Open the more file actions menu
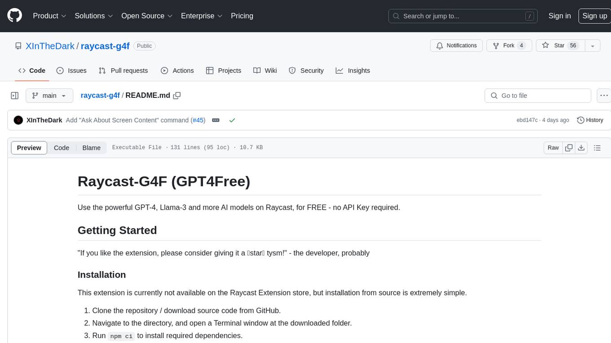The width and height of the screenshot is (611, 343). coord(604,96)
